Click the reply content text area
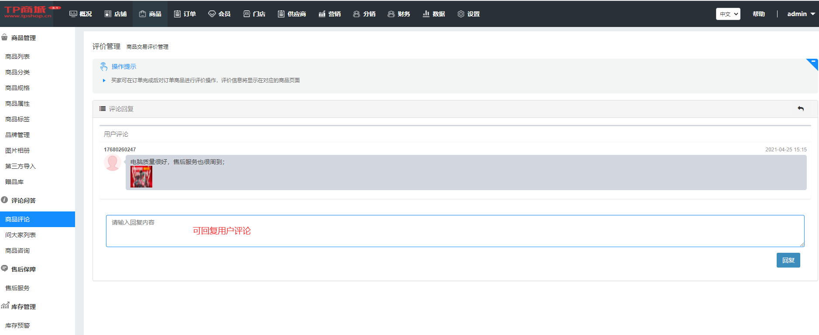Image resolution: width=819 pixels, height=335 pixels. (x=455, y=231)
